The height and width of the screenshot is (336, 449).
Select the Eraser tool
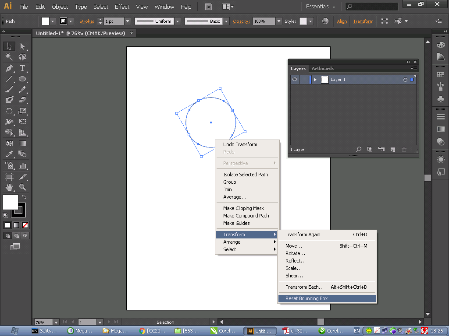(x=22, y=100)
